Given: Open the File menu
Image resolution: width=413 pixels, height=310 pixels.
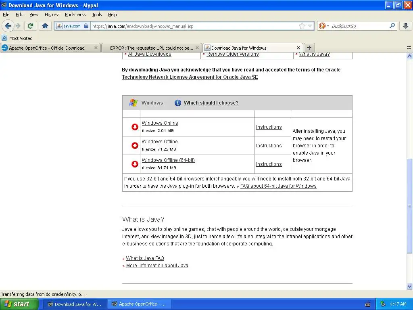Looking at the screenshot, I should tap(6, 15).
